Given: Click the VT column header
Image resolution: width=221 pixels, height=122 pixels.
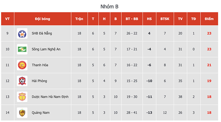Looking at the screenshot, I should pyautogui.click(x=7, y=19).
